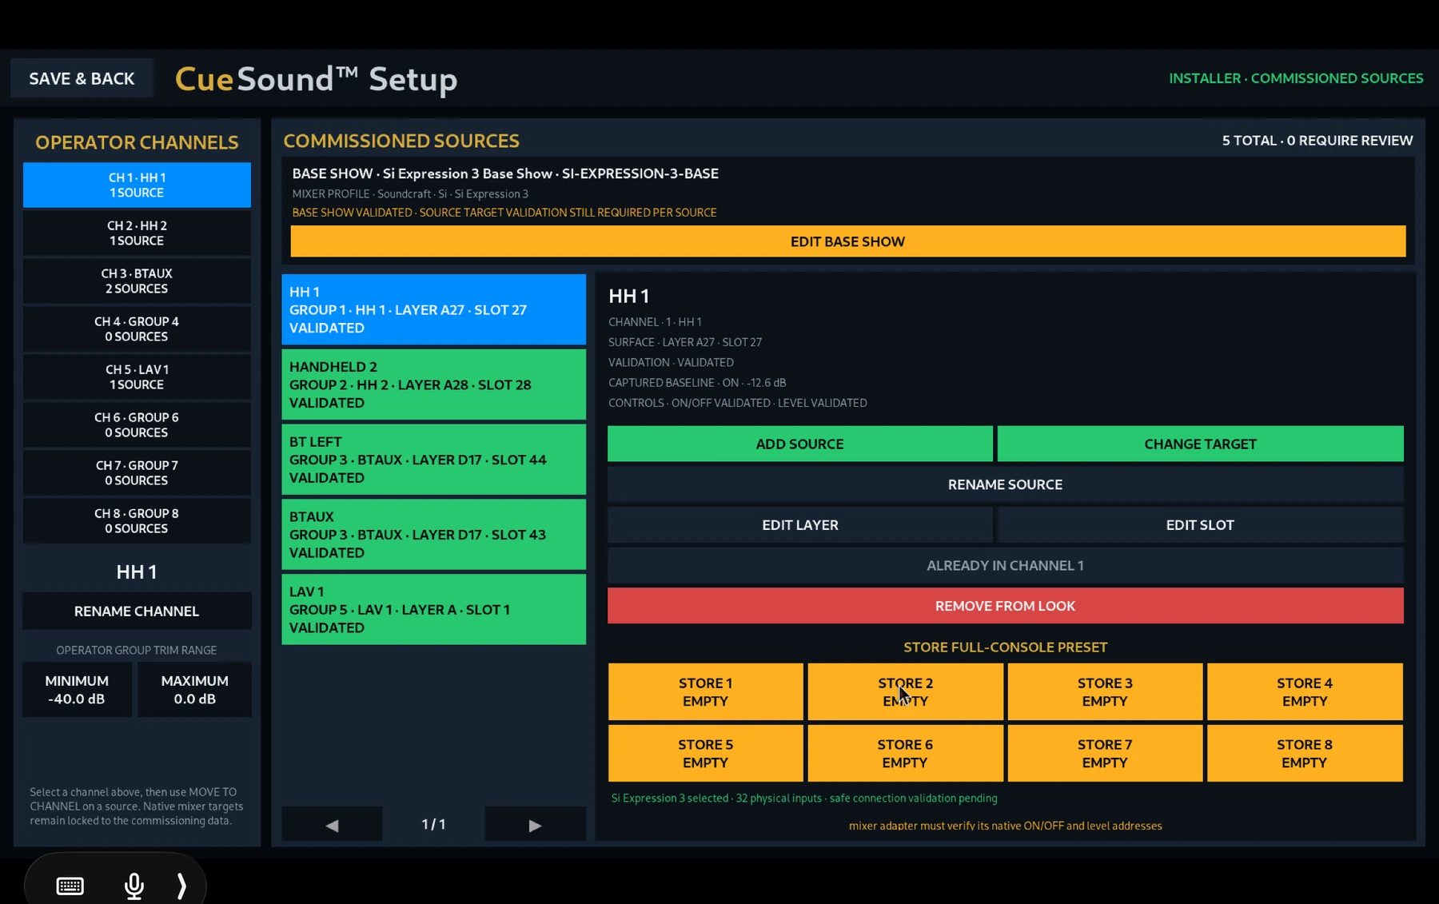Click 'STORE FULL-CONSOLE PRESET' heading

pos(1005,647)
